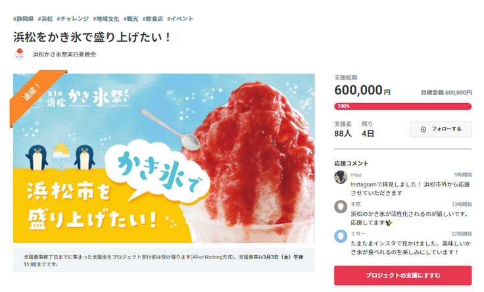
Task: Click miyu- commenter avatar
Action: [341, 177]
